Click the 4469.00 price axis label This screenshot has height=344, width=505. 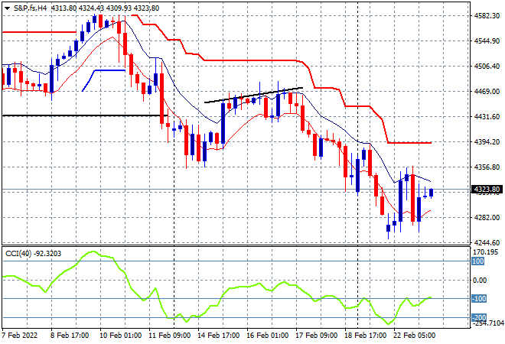pyautogui.click(x=487, y=92)
